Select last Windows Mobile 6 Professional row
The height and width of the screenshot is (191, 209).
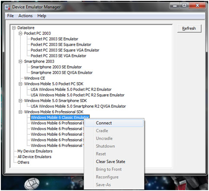(x=57, y=146)
